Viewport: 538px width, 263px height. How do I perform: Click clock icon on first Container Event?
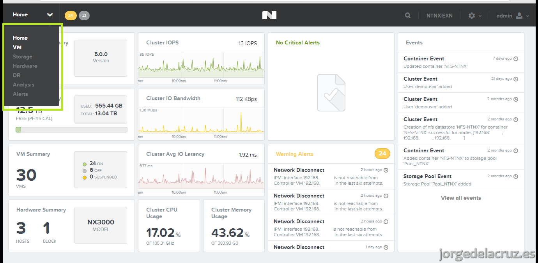516,59
